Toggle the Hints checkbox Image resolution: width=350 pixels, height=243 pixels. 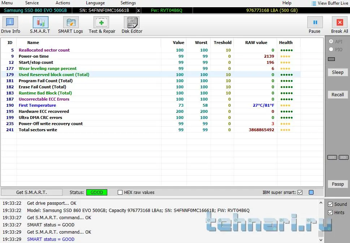tap(330, 212)
